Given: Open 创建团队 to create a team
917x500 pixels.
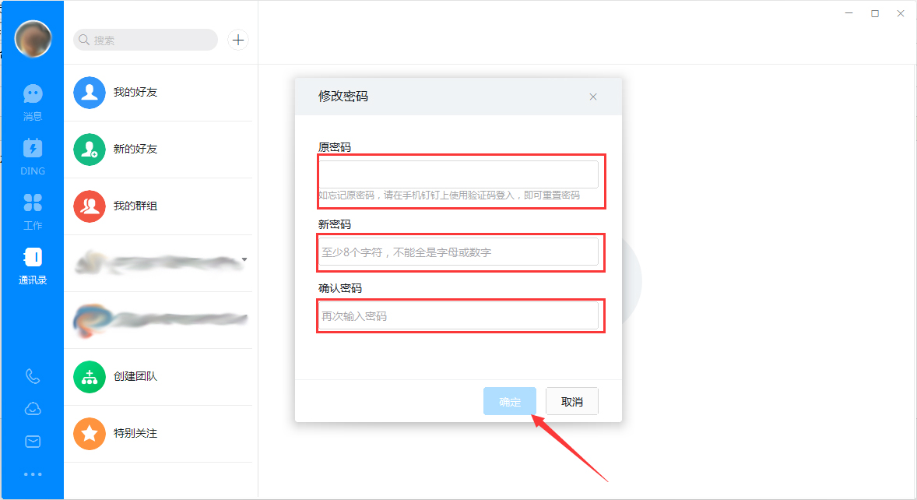Looking at the screenshot, I should point(131,377).
